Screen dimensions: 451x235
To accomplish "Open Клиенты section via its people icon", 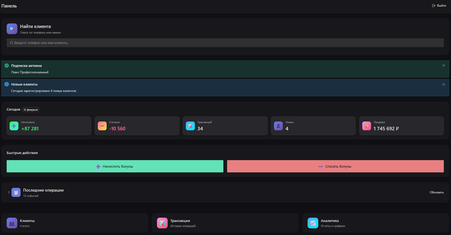I will pos(12,223).
